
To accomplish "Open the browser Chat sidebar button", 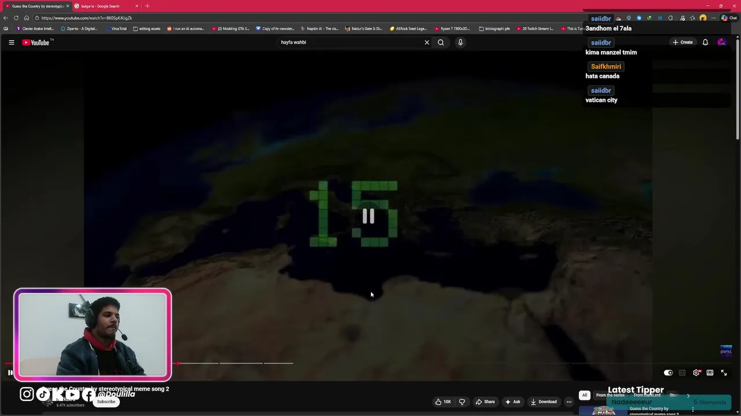I will (x=728, y=18).
